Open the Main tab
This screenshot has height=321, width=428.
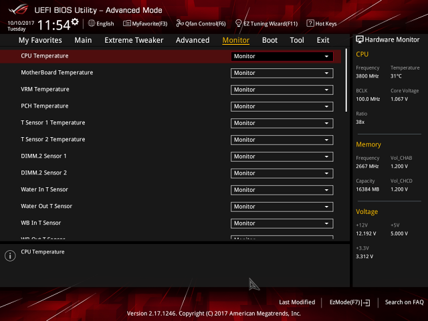83,40
